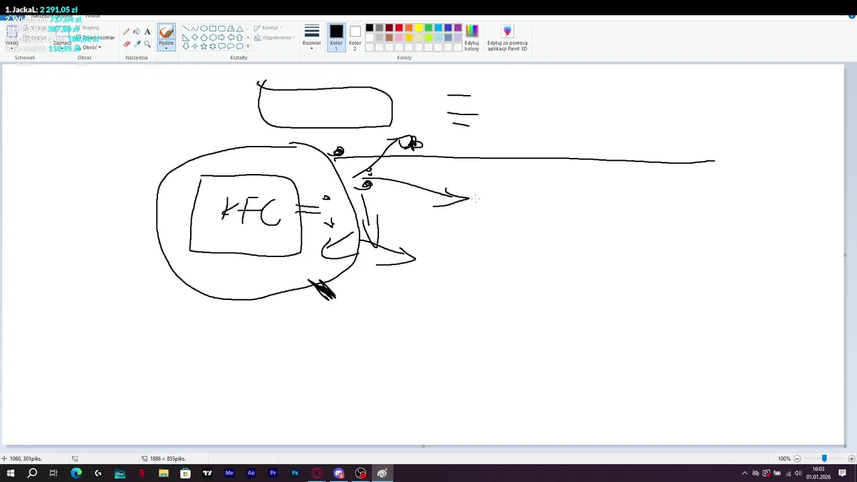Viewport: 857px width, 482px height.
Task: Open the Wypełnienie fill dropdown
Action: pos(273,37)
